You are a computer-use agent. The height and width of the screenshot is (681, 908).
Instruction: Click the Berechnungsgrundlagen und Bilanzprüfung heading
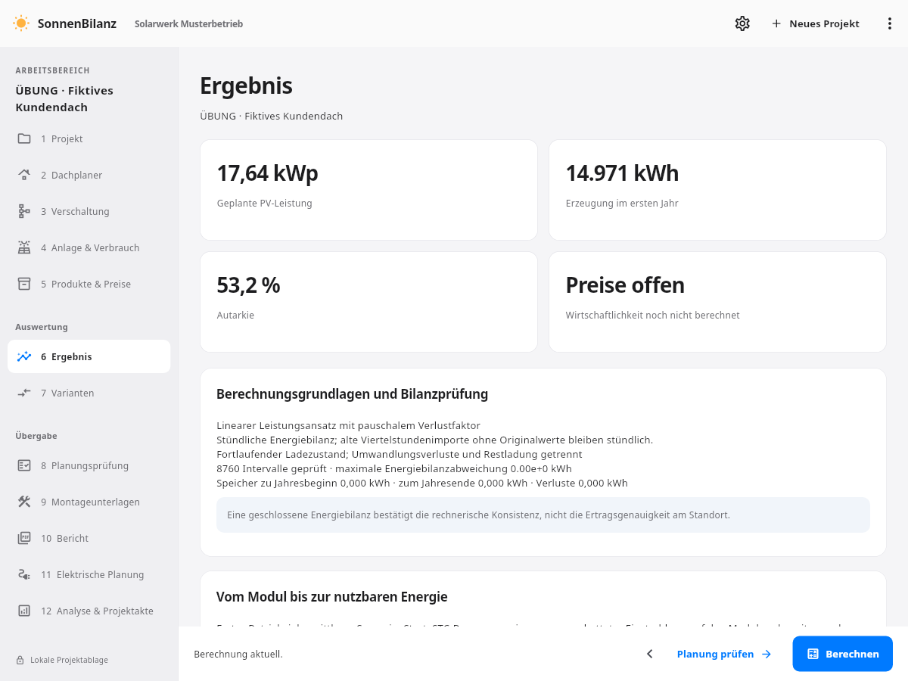point(352,394)
